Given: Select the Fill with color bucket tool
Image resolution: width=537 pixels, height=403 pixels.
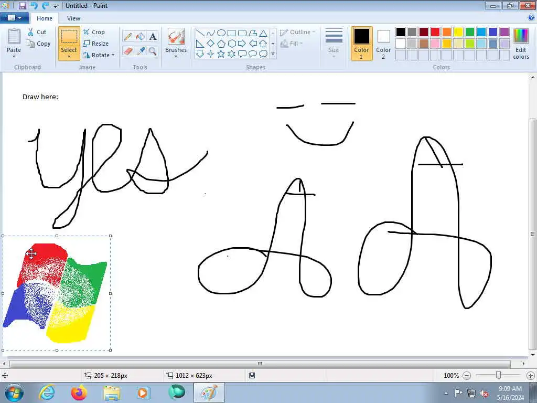Looking at the screenshot, I should (x=141, y=36).
